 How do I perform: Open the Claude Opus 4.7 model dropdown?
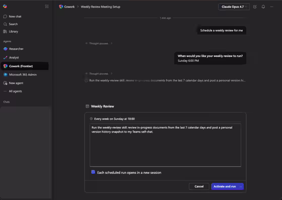point(234,7)
